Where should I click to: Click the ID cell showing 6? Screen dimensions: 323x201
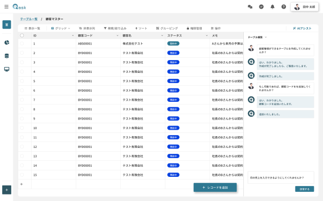(x=53, y=91)
